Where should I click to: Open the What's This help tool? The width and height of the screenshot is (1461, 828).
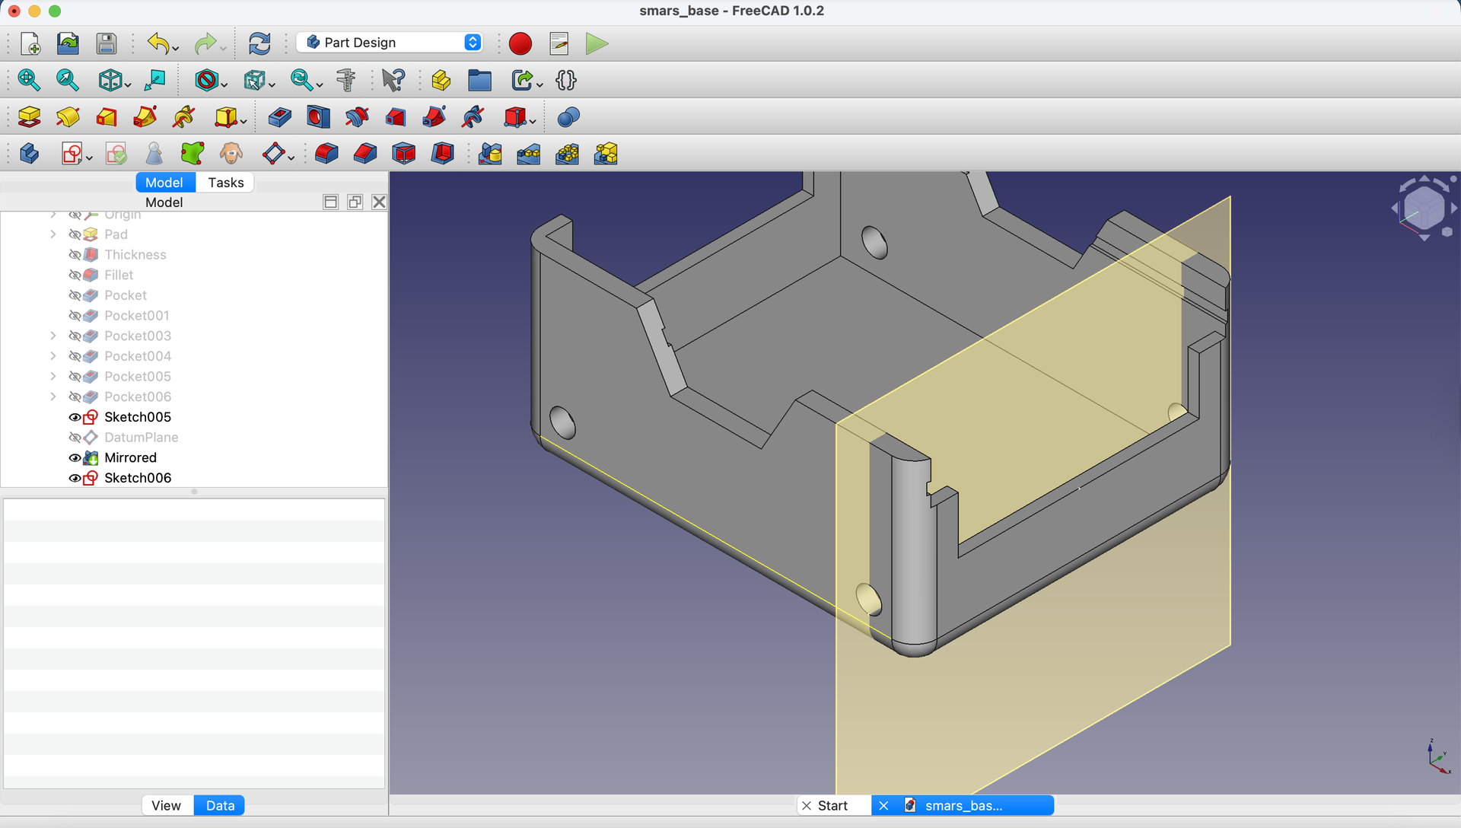393,80
